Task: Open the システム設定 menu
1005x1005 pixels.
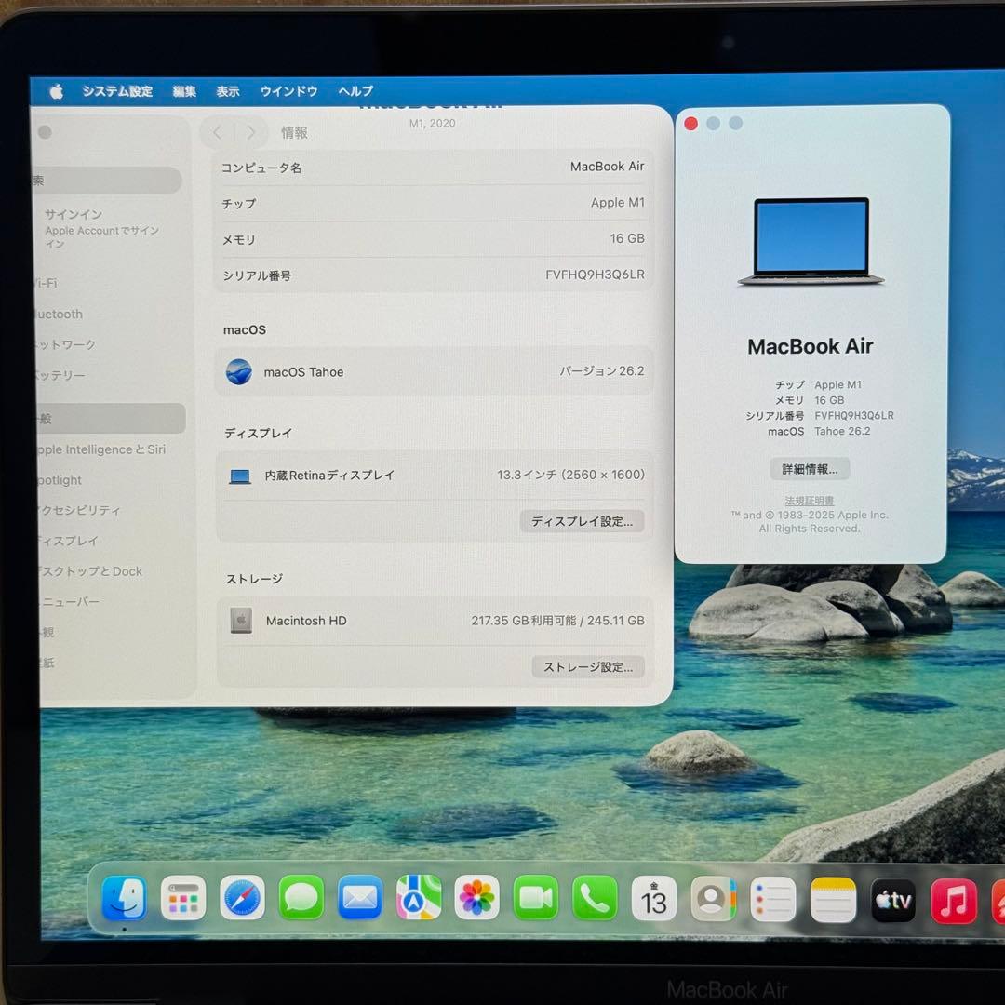Action: coord(117,91)
